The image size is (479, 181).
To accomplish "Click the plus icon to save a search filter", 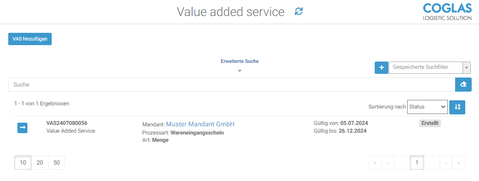I will pos(381,67).
